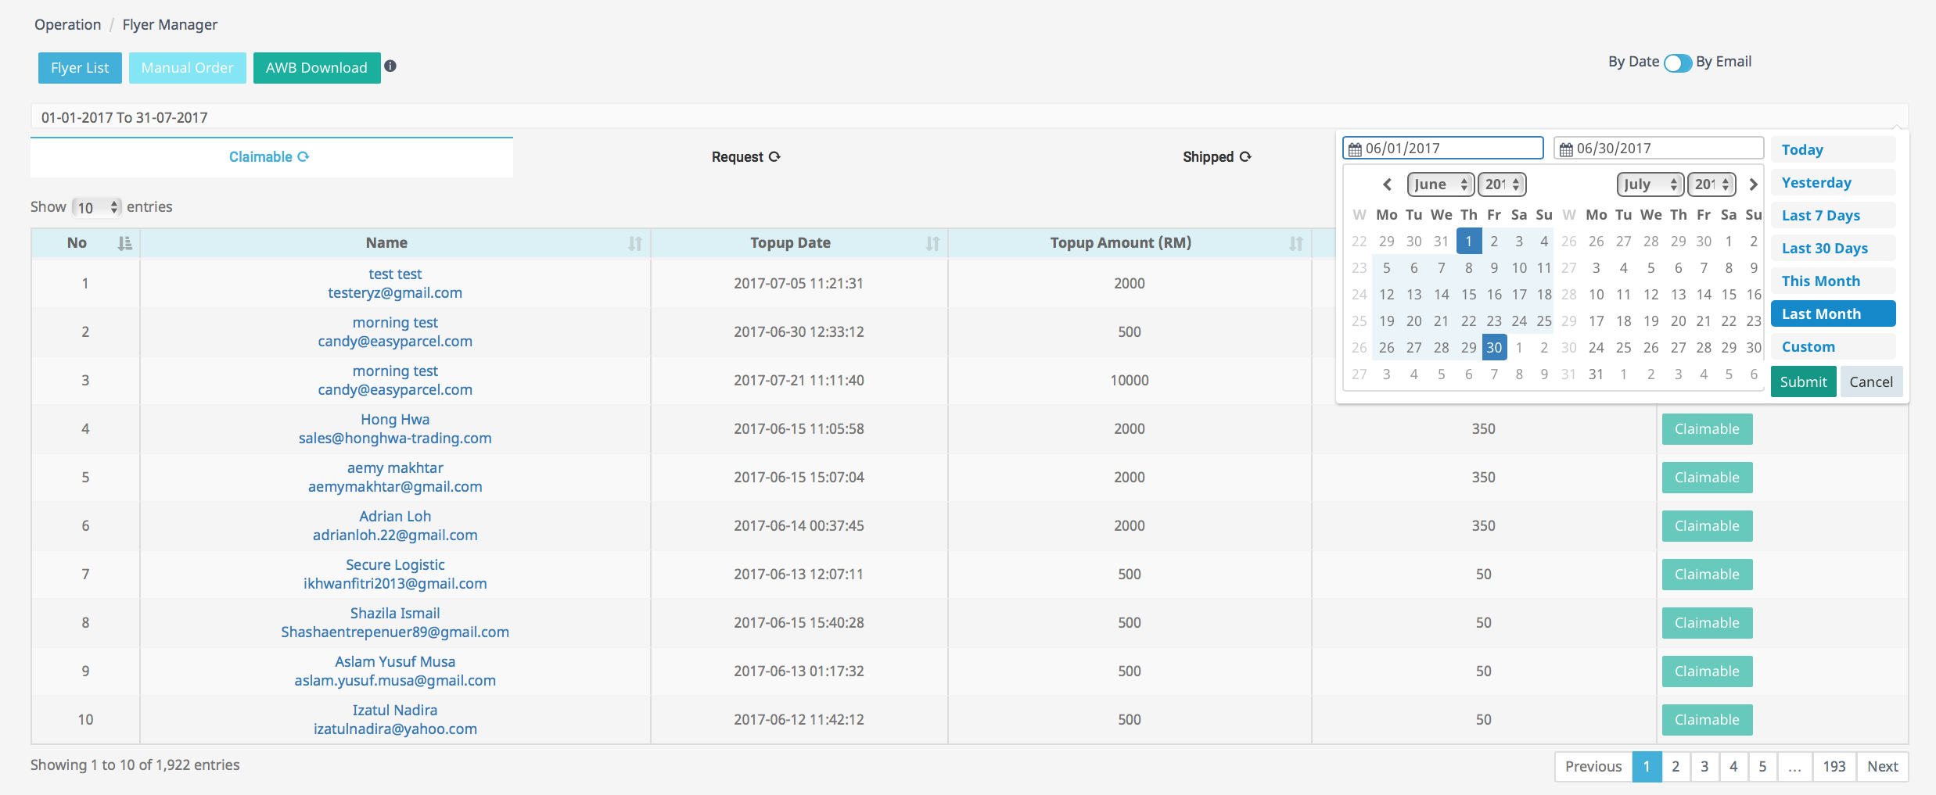Screen dimensions: 1936x795
Task: Sort by Topup Amount (RM) icon
Action: pos(1296,244)
